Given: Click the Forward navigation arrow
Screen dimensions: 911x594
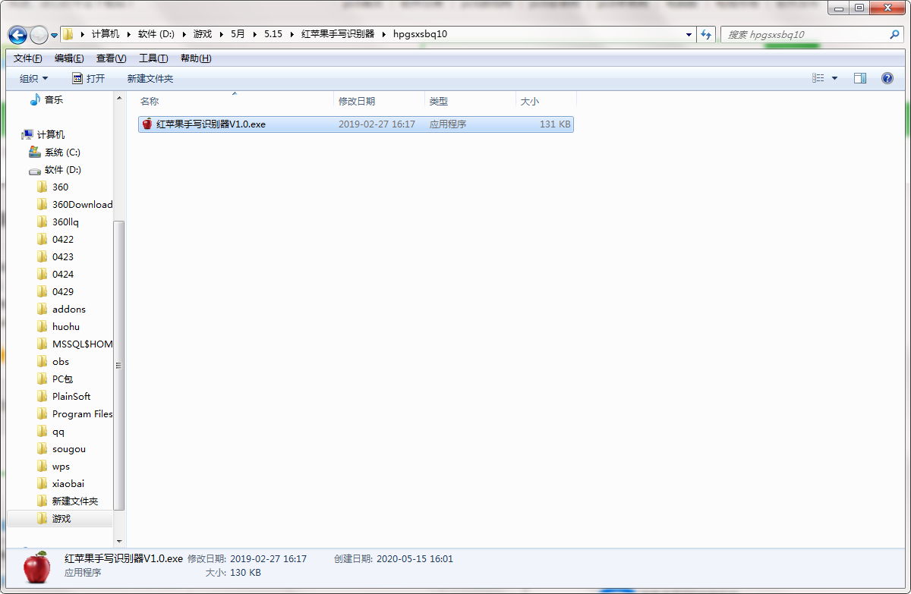Looking at the screenshot, I should [39, 35].
